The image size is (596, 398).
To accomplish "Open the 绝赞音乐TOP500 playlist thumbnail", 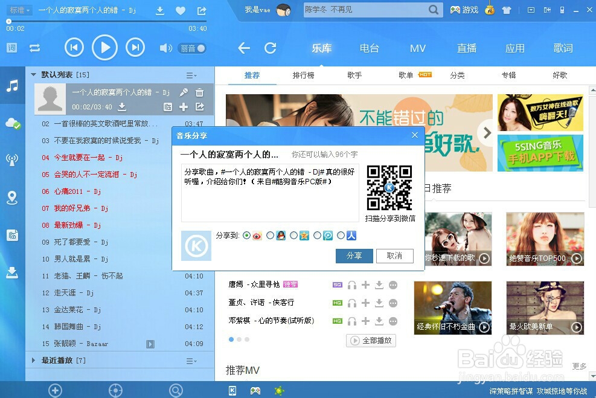I will [x=545, y=239].
